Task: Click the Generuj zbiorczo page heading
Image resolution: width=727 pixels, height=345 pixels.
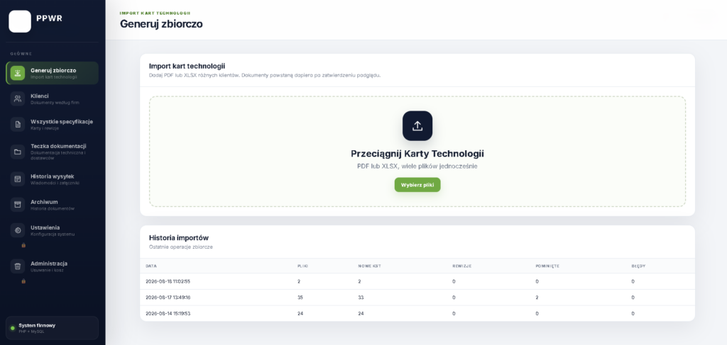Action: pos(161,23)
